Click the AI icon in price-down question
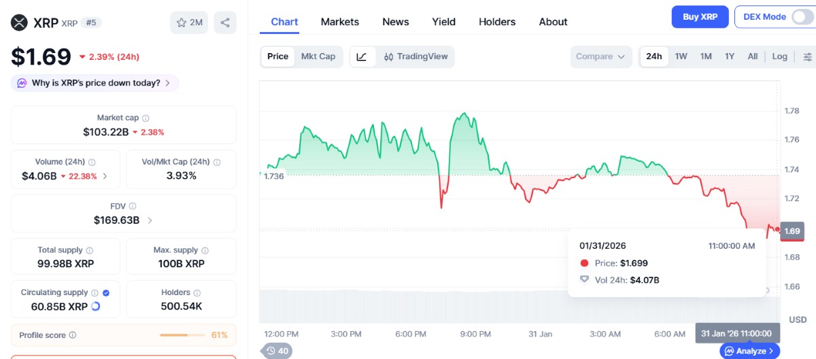This screenshot has height=359, width=816. pos(22,83)
